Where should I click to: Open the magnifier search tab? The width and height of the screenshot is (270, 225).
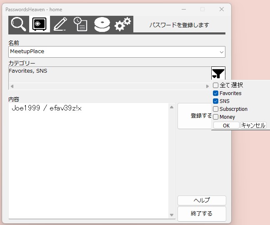tap(19, 24)
